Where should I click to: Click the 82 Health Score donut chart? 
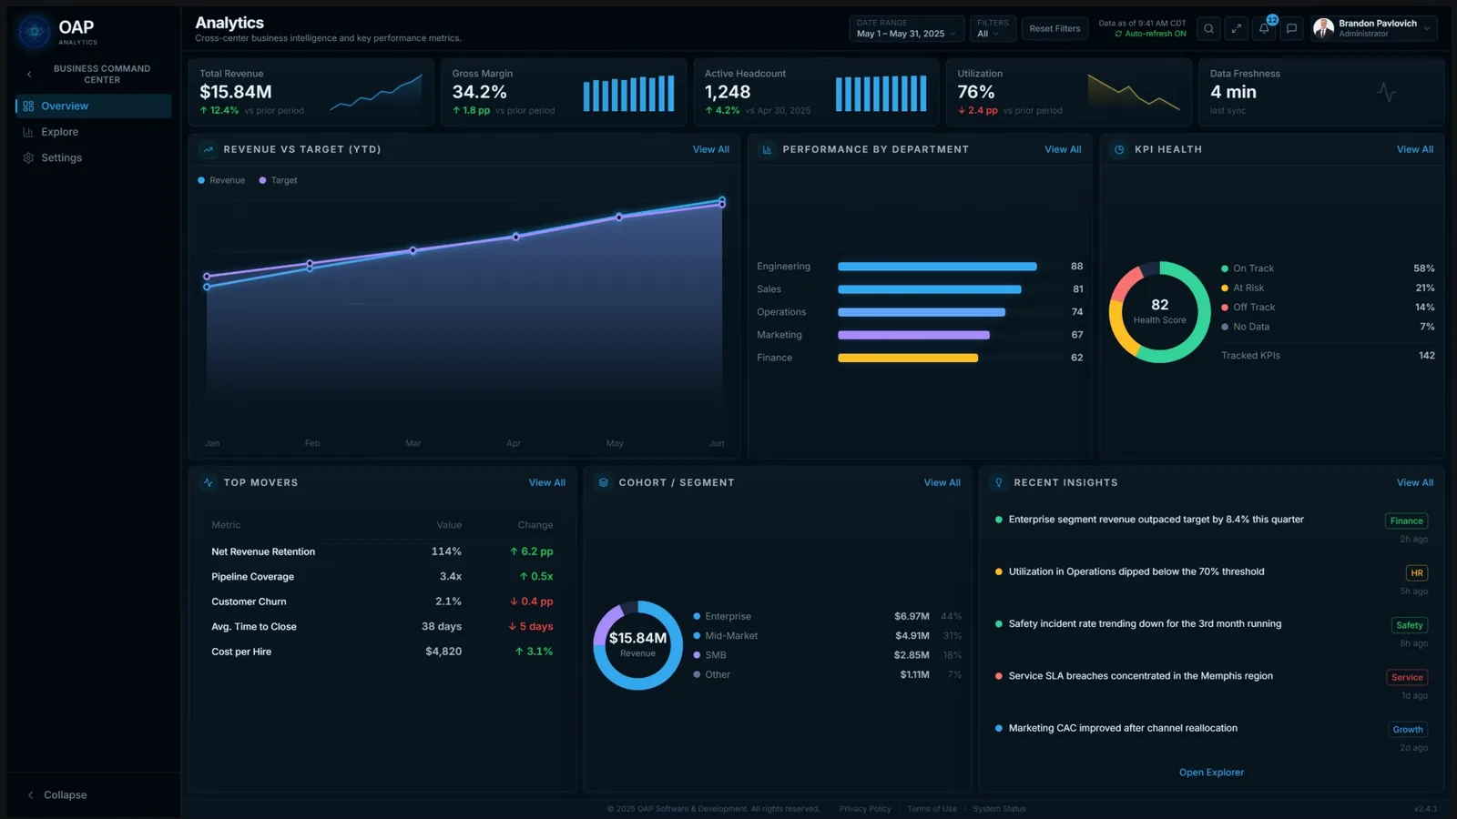[1159, 312]
